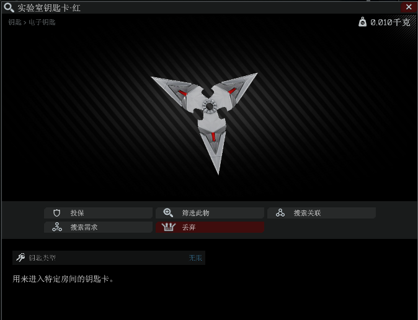The image size is (418, 320).
Task: Click the magnifier icon beside the item title
Action: 9,7
